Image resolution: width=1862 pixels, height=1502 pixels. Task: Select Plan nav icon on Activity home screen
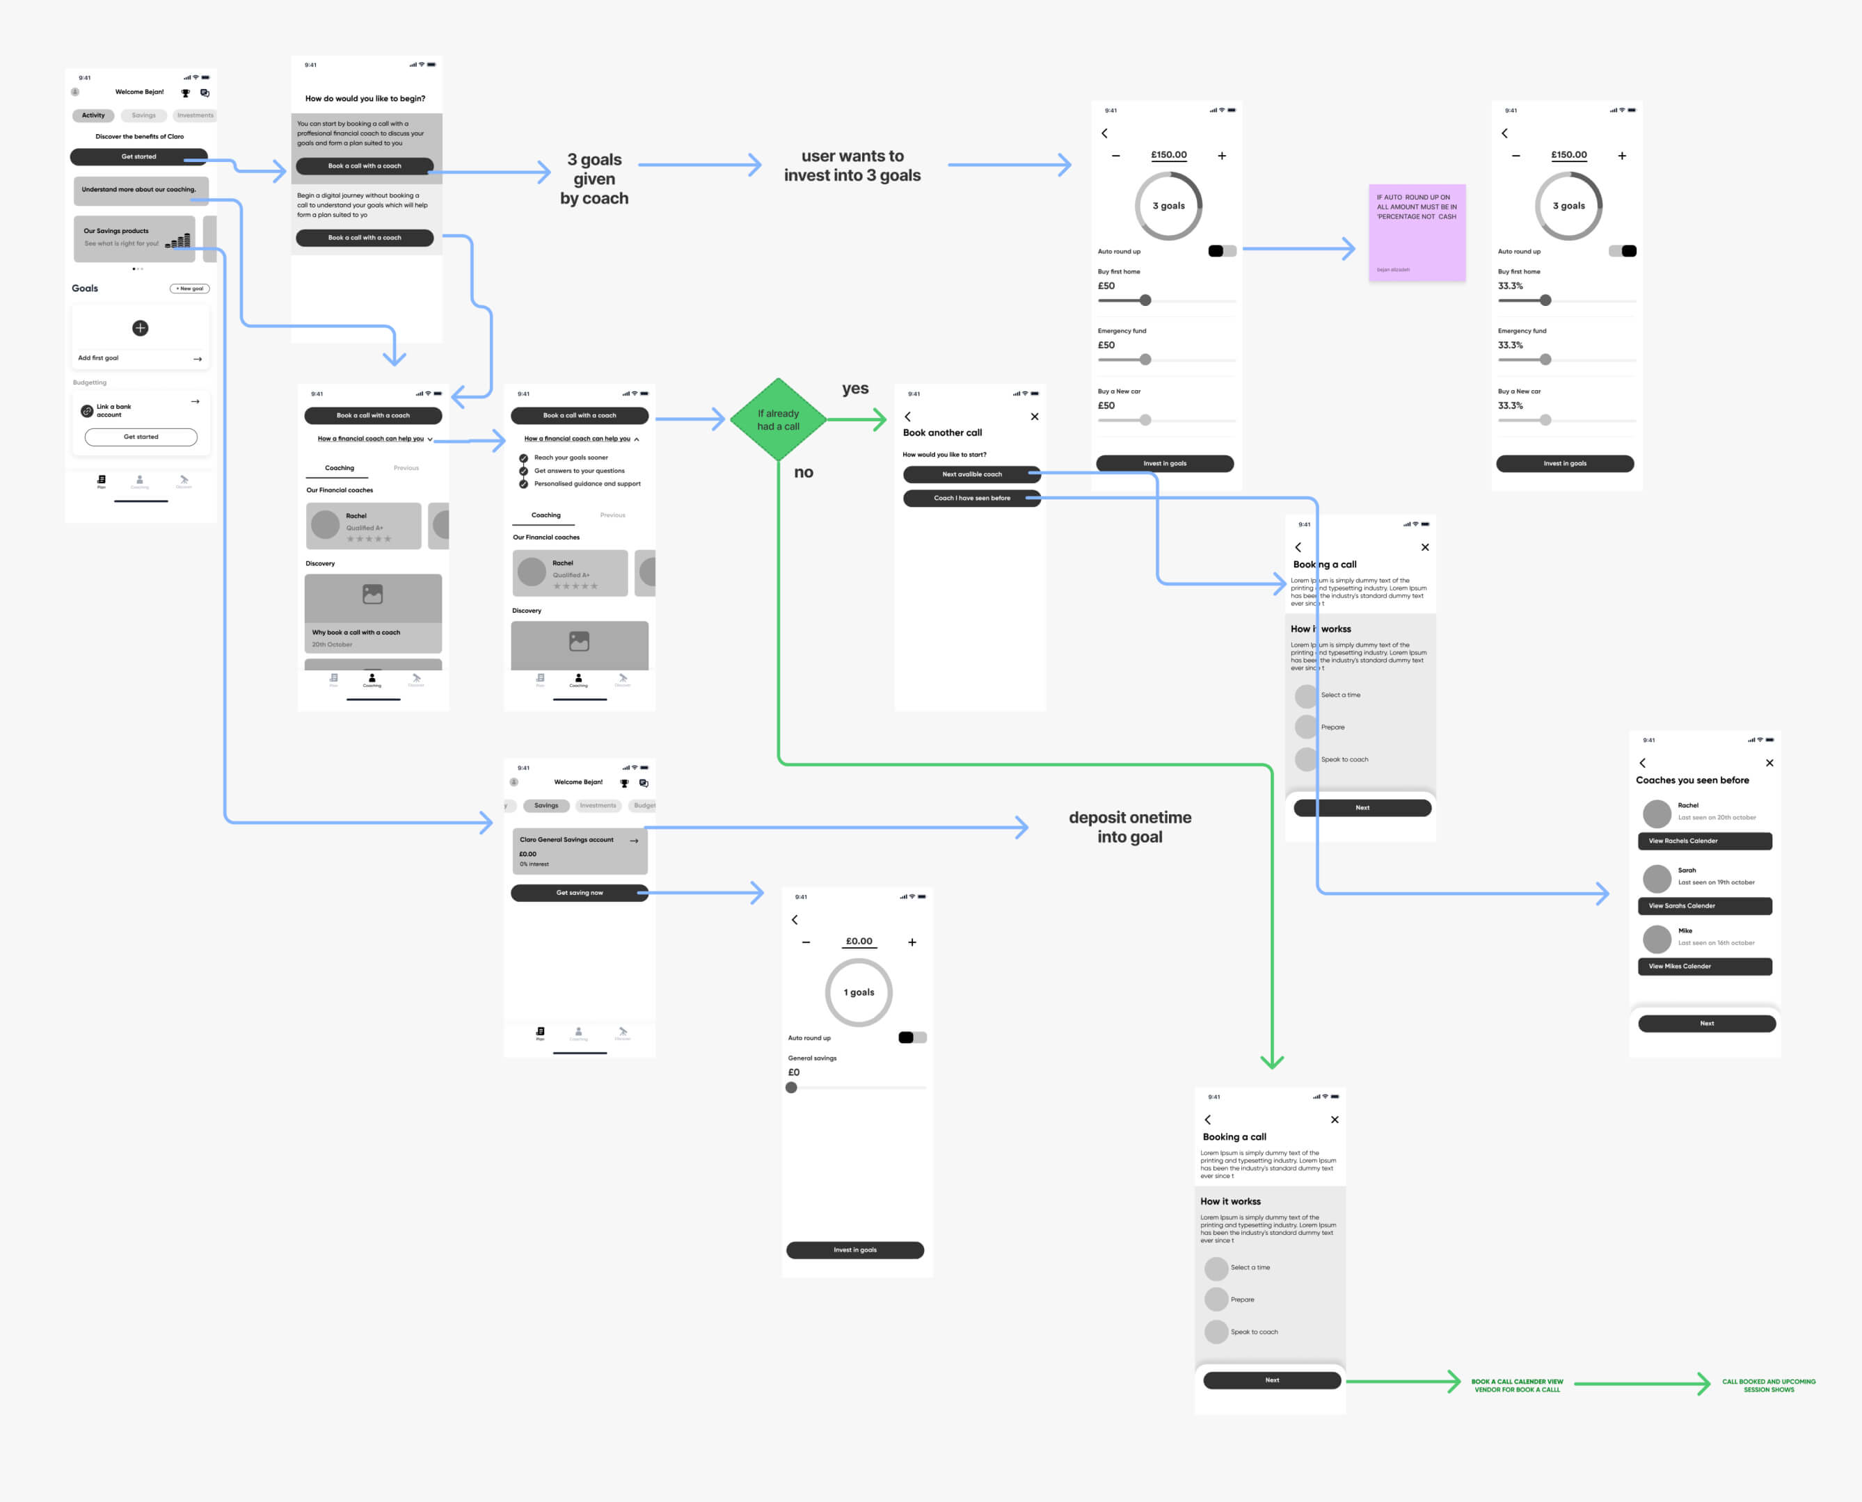pyautogui.click(x=102, y=481)
